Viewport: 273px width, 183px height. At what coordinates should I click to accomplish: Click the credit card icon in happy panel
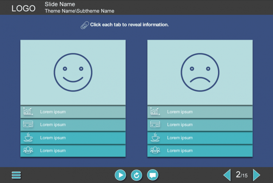(28, 124)
